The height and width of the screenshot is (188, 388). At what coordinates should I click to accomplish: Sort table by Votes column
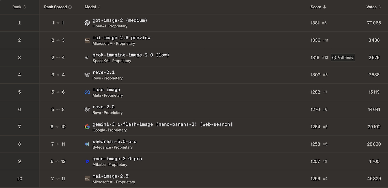click(x=374, y=7)
